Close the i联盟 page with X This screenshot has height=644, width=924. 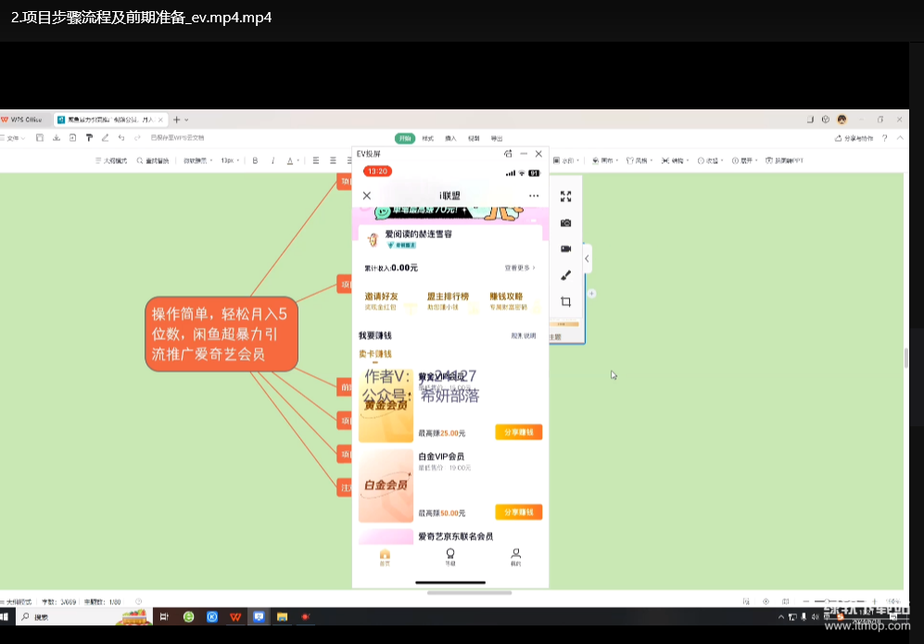[x=367, y=196]
